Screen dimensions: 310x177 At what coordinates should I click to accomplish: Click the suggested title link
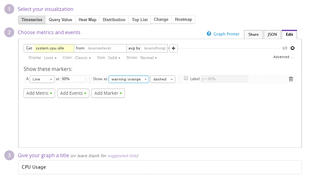[122, 156]
